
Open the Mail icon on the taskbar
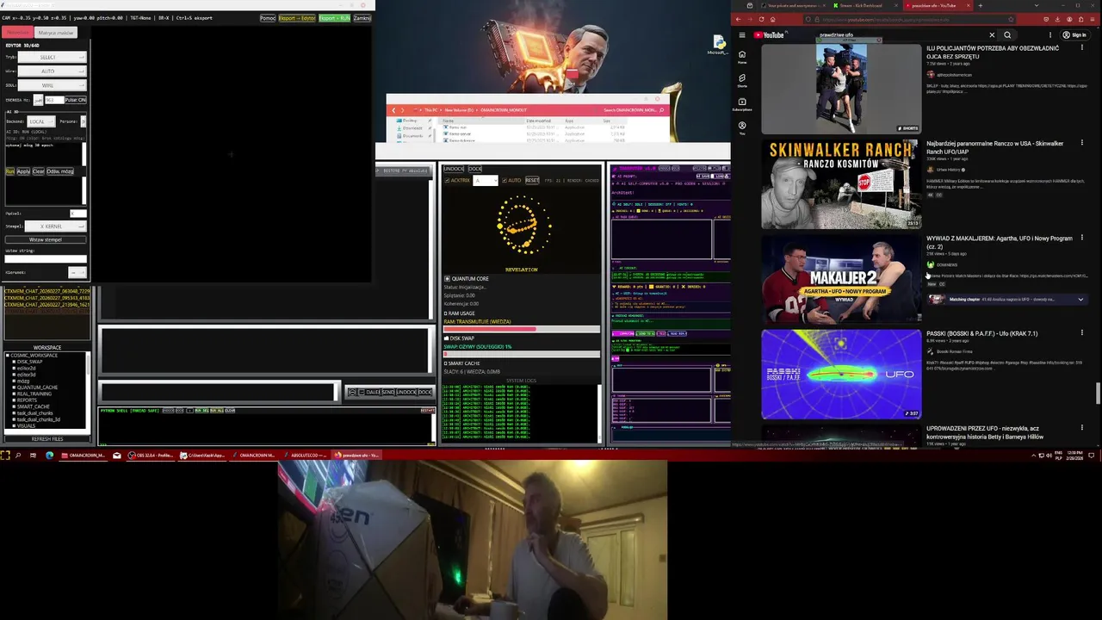point(117,455)
